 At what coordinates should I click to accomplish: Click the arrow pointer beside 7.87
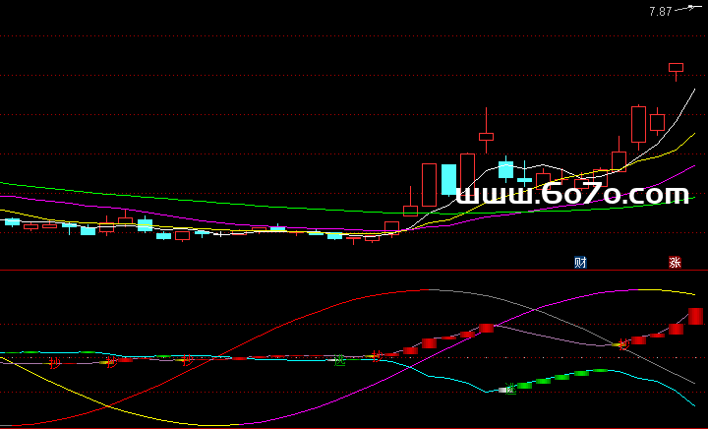tap(688, 10)
